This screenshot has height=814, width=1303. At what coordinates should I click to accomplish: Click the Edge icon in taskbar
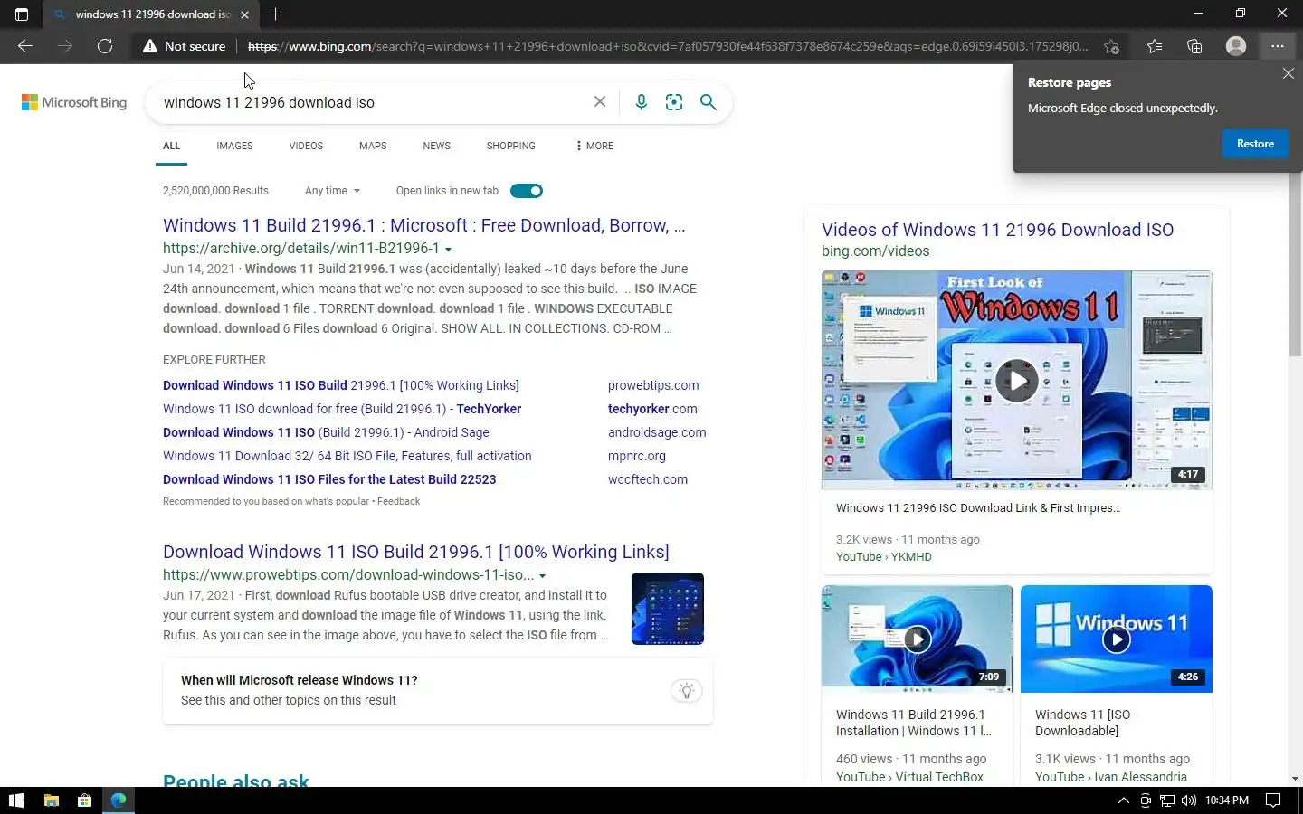pos(119,800)
